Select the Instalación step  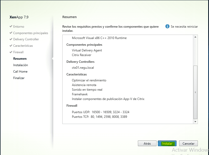20,65
